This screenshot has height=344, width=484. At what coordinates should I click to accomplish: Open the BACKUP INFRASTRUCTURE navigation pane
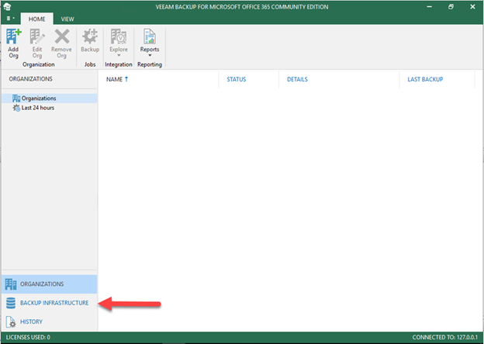tap(49, 303)
